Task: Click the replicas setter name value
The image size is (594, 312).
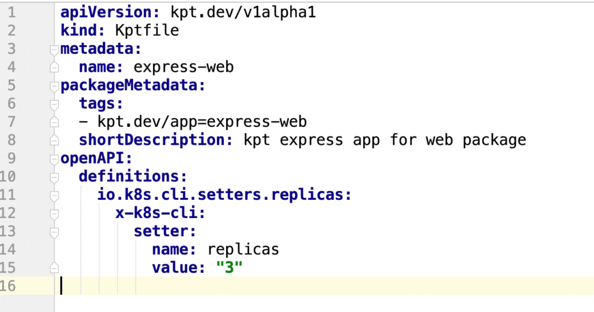Action: [x=243, y=249]
